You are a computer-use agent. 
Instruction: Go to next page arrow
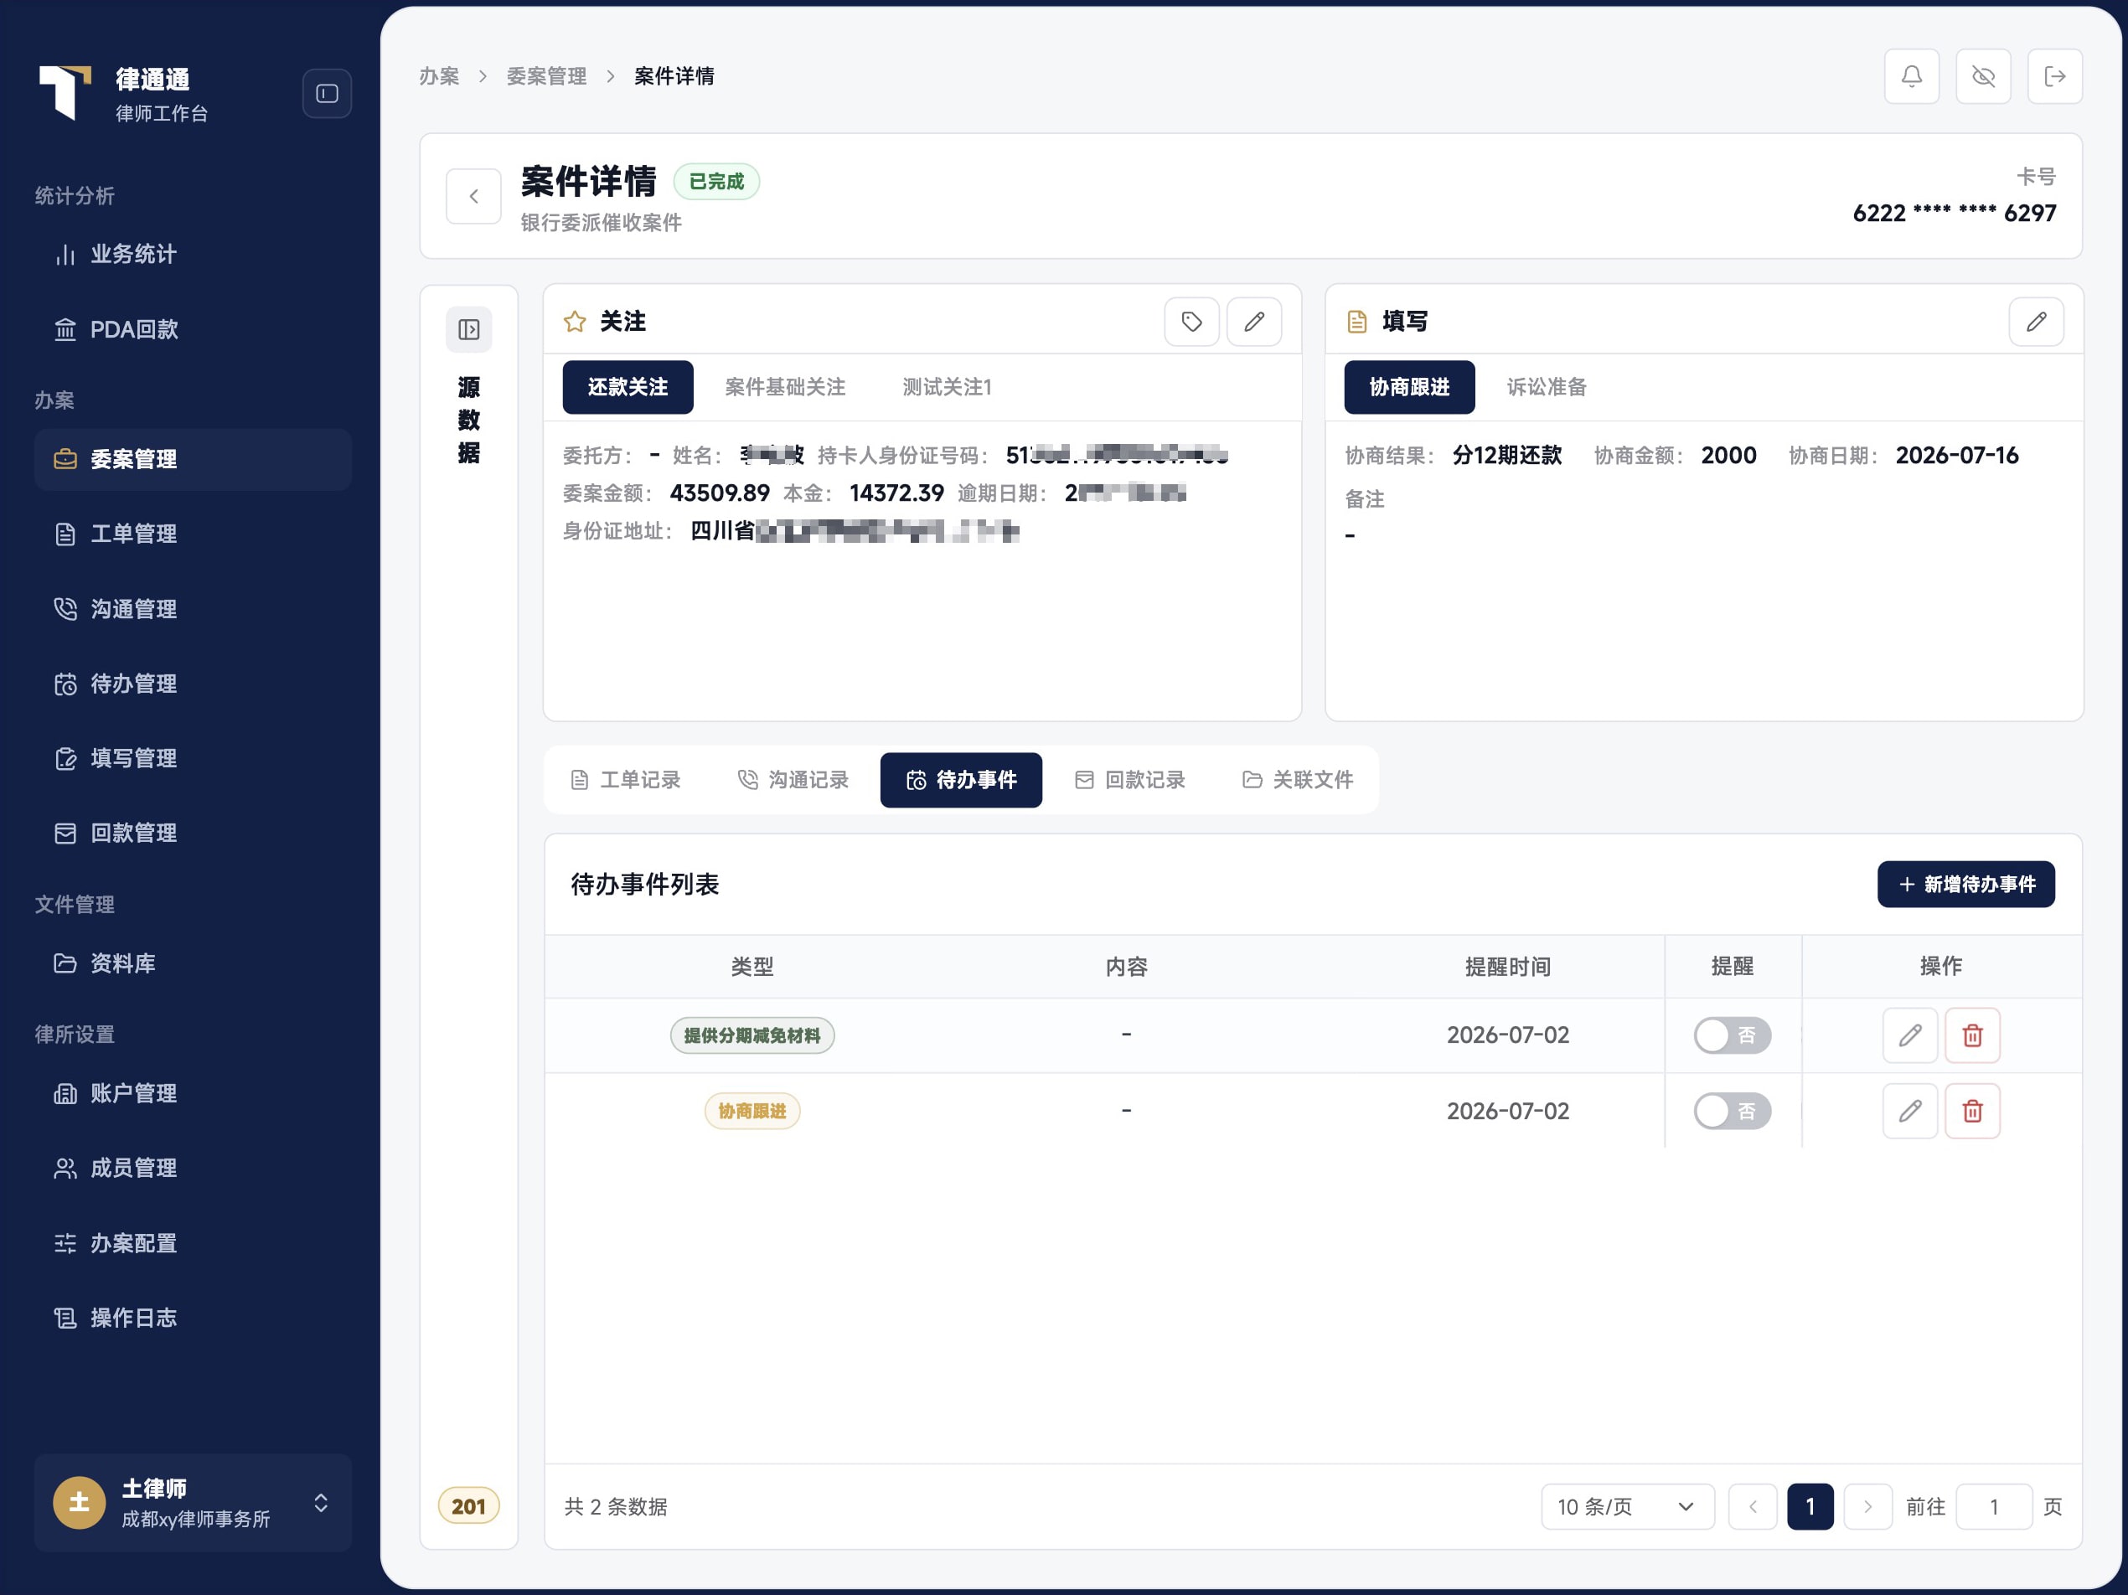1867,1506
